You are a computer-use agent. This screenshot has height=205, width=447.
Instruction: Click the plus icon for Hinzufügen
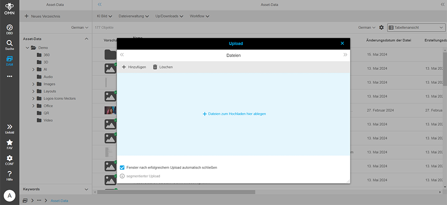[124, 67]
